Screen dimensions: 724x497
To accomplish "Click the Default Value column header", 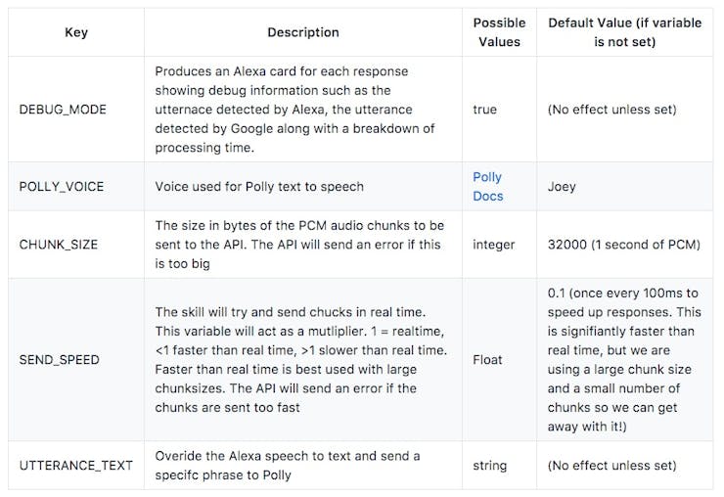I will tap(625, 32).
